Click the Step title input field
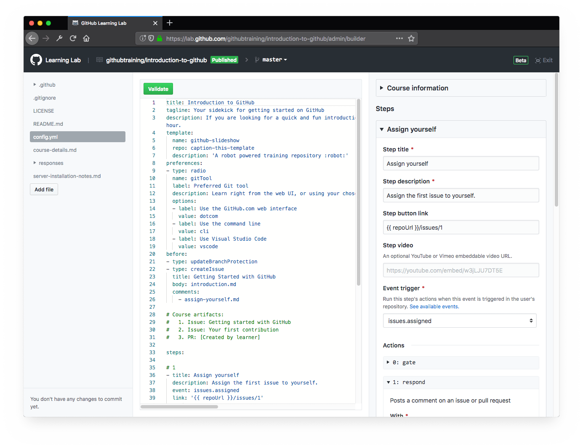 coord(461,163)
